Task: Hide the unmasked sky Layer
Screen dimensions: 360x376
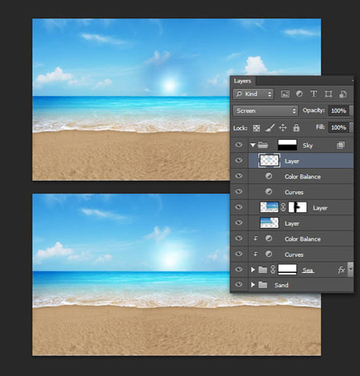Action: coord(239,222)
